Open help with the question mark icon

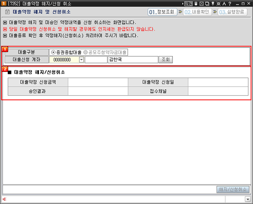coord(230,3)
